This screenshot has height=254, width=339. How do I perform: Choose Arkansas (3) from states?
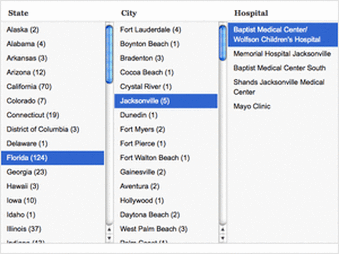[53, 58]
